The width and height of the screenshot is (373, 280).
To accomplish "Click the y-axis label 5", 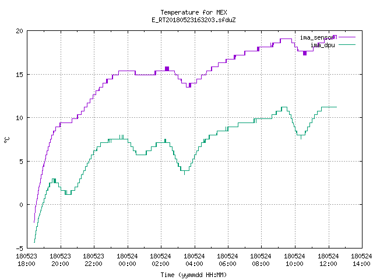I will point(21,162).
